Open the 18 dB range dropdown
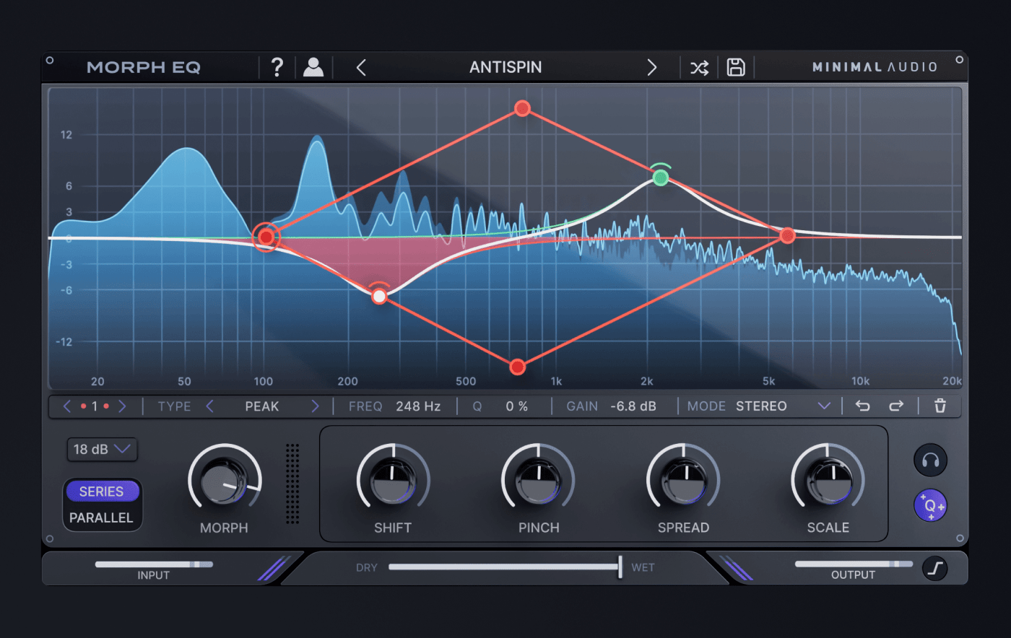Viewport: 1011px width, 638px height. [x=102, y=449]
